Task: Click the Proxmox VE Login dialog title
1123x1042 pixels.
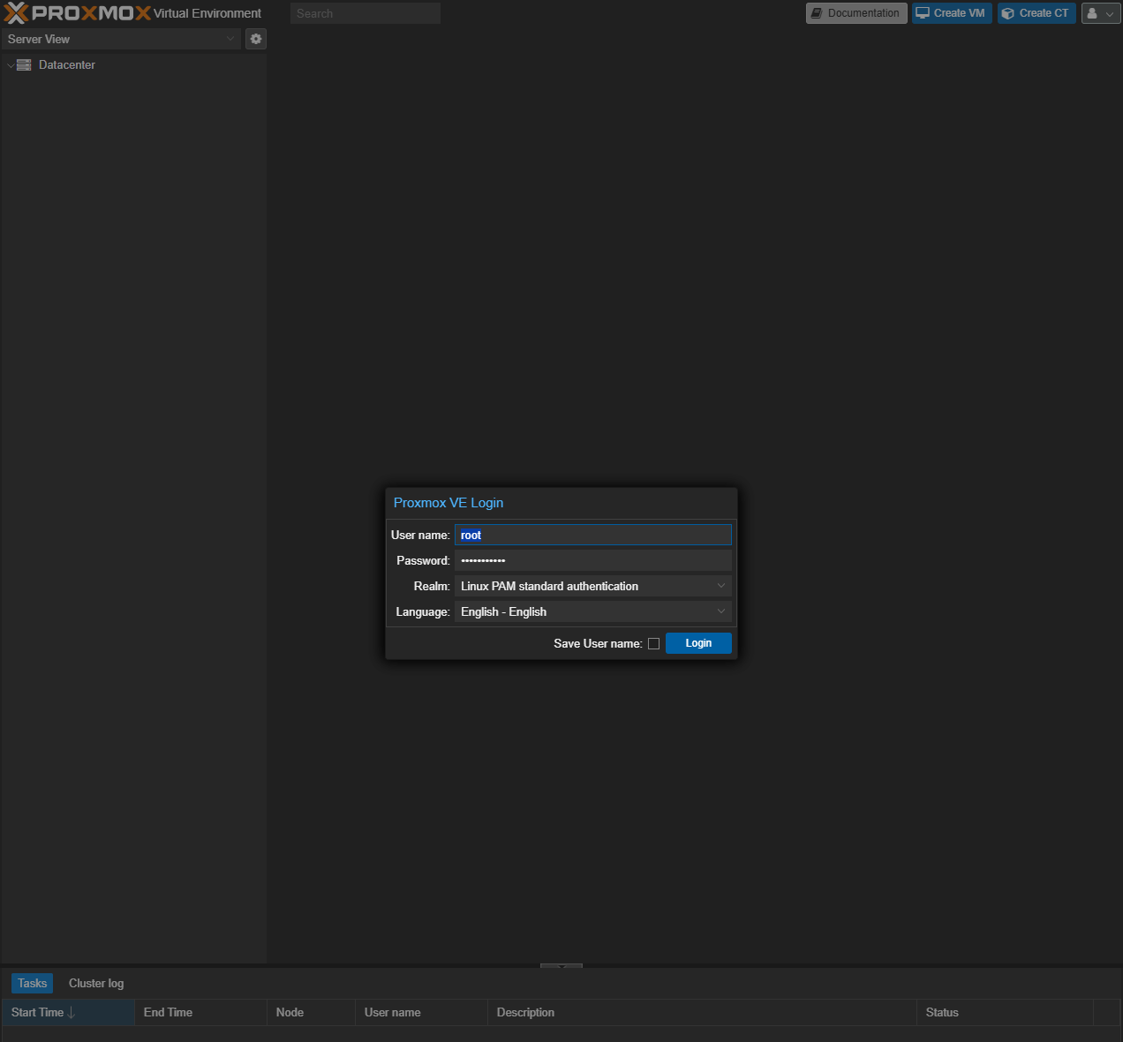Action: pos(448,503)
